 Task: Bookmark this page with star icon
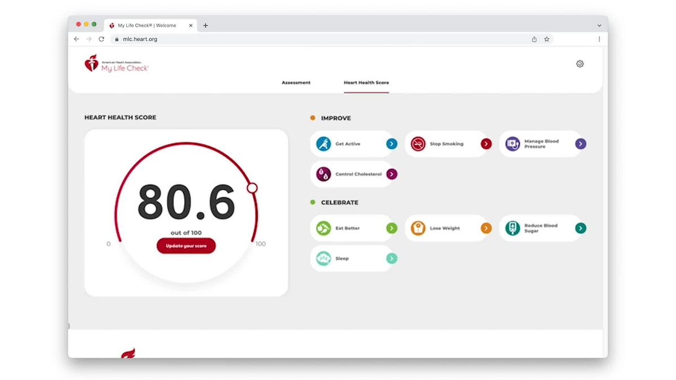546,39
